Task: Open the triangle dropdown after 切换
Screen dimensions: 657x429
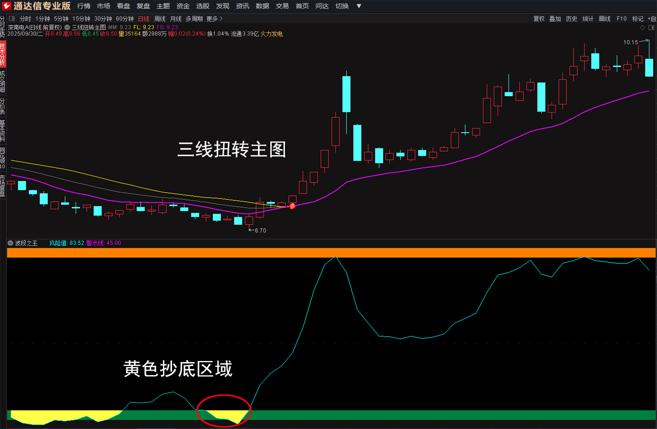Action: click(359, 6)
